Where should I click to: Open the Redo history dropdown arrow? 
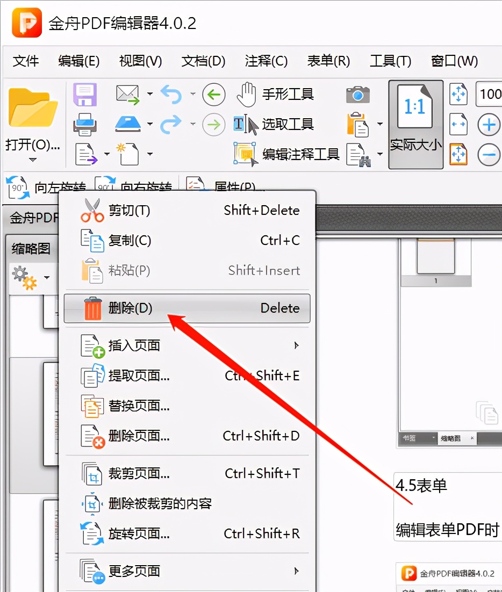click(192, 124)
